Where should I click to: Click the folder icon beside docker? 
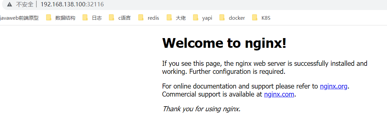(222, 17)
